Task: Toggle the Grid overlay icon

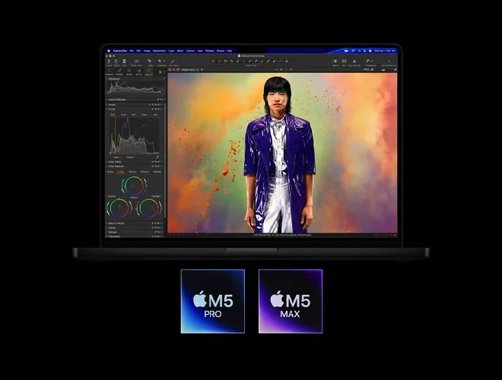Action: coord(344,62)
